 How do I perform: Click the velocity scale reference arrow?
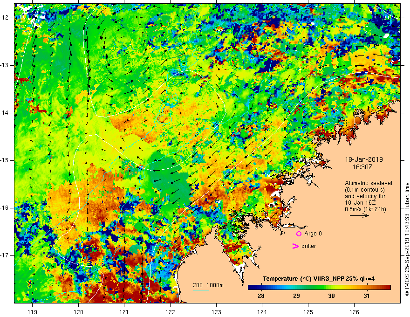click(x=359, y=215)
